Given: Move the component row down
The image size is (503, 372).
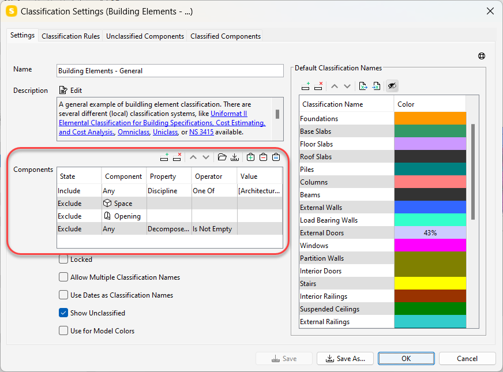Looking at the screenshot, I should click(206, 157).
